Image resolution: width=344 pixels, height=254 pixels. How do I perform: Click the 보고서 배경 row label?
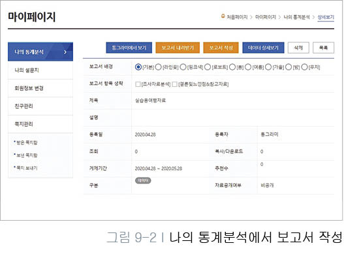(x=101, y=67)
